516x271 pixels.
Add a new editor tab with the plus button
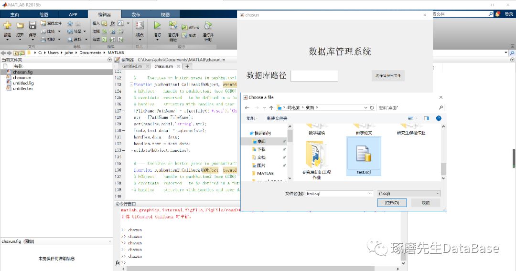(187, 66)
